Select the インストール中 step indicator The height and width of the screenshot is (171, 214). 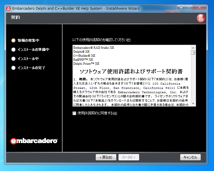13,59
